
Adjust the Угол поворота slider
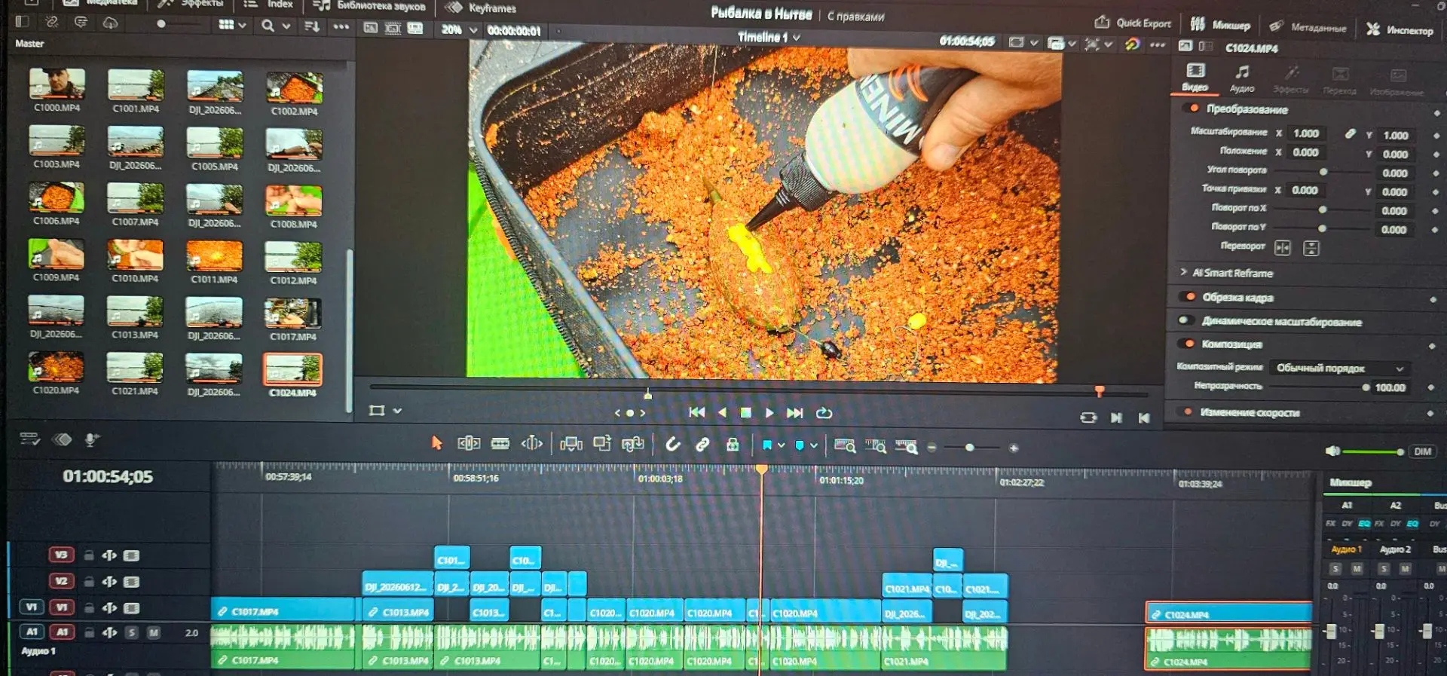(1323, 172)
